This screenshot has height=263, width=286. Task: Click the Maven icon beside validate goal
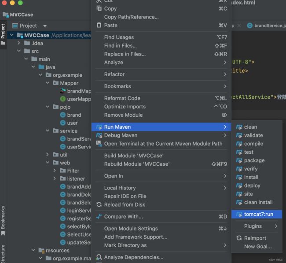(x=239, y=135)
